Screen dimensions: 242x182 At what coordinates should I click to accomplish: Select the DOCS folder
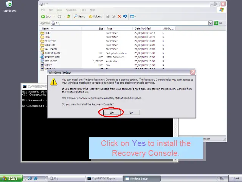click(x=46, y=33)
